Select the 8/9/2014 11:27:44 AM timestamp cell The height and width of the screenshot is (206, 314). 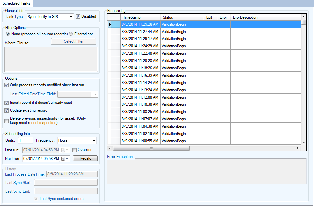(x=140, y=32)
